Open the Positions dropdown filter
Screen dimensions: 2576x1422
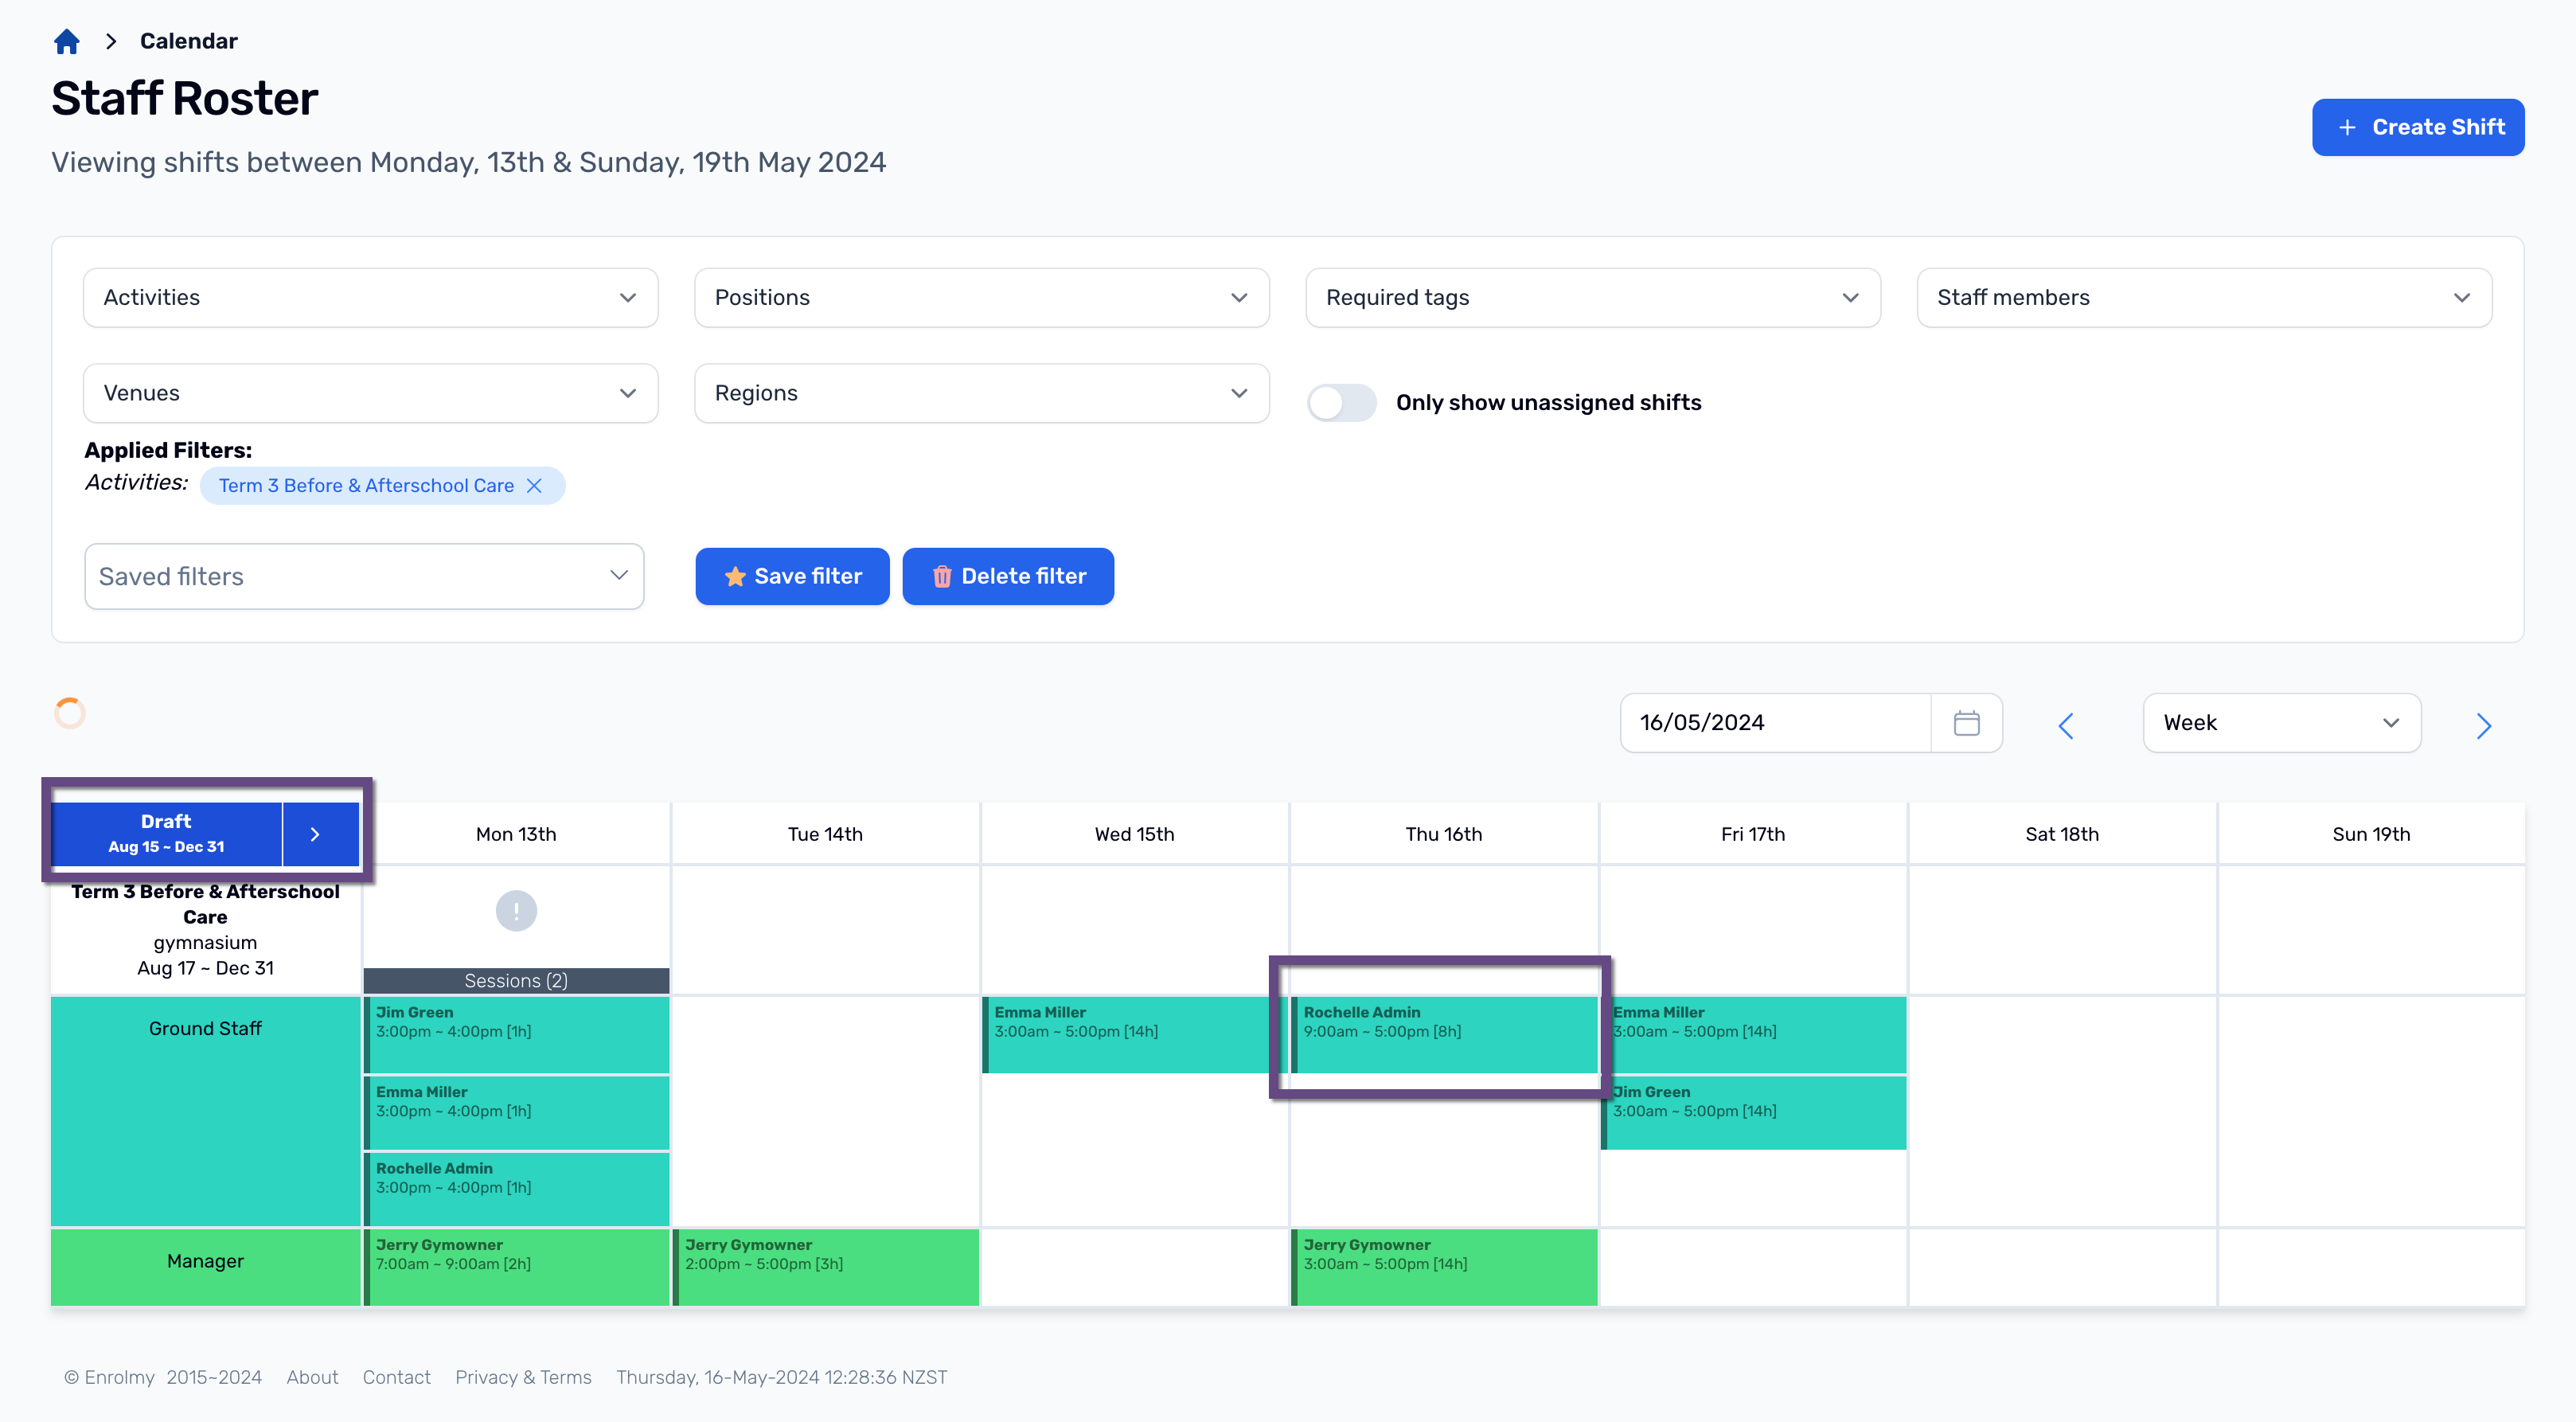click(982, 295)
